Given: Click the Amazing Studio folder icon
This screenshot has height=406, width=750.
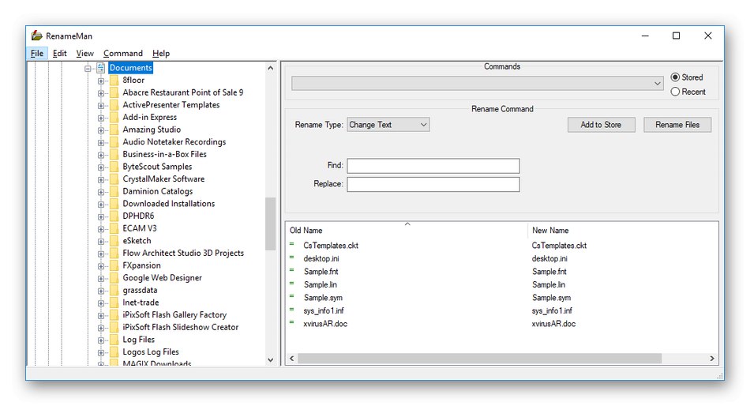Looking at the screenshot, I should click(114, 130).
